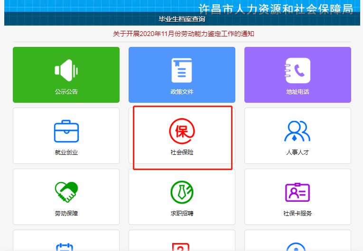Click the 地址电话 label text
The height and width of the screenshot is (251, 363).
click(298, 92)
